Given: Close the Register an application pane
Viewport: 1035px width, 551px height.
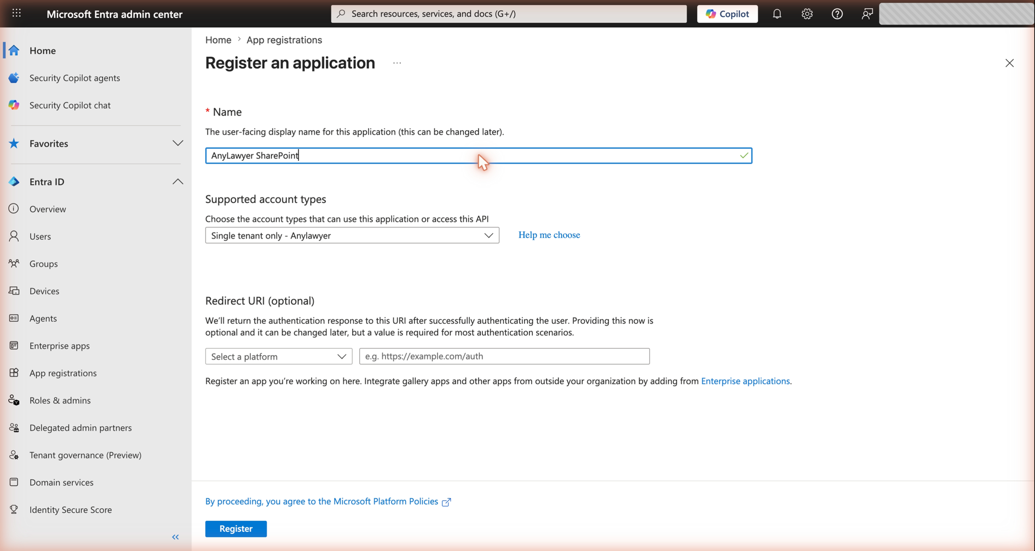Looking at the screenshot, I should pos(1009,63).
